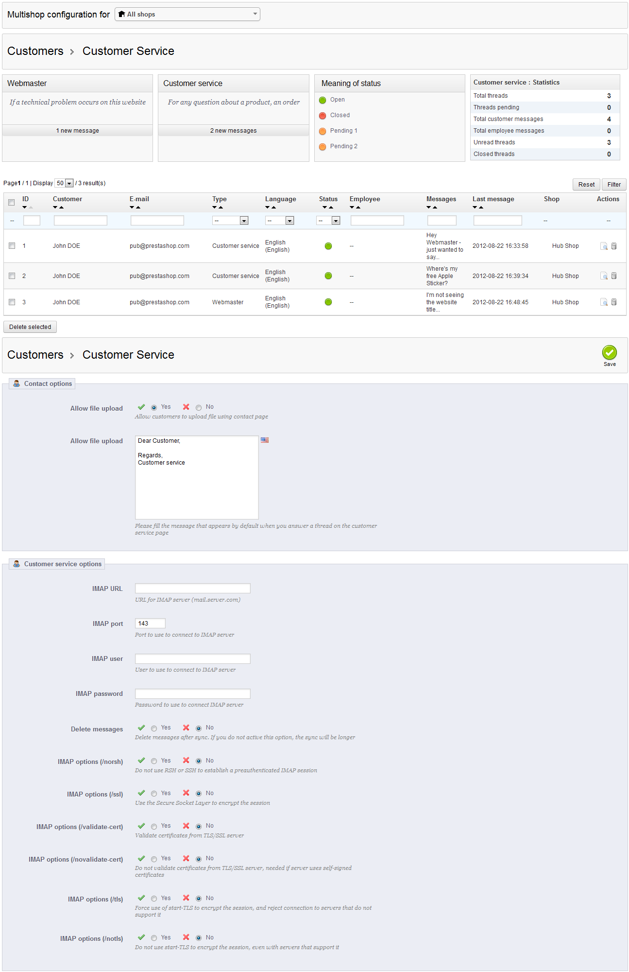Select No for Allow file upload

point(199,408)
